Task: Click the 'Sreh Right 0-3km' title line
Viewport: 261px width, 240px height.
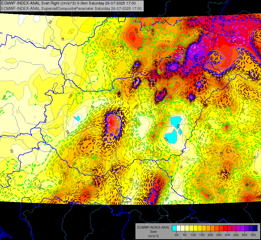Action: tap(68, 3)
